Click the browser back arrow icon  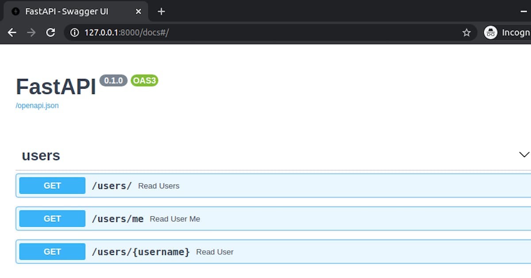[x=12, y=32]
